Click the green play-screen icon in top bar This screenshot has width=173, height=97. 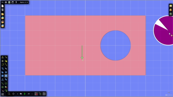9,2
